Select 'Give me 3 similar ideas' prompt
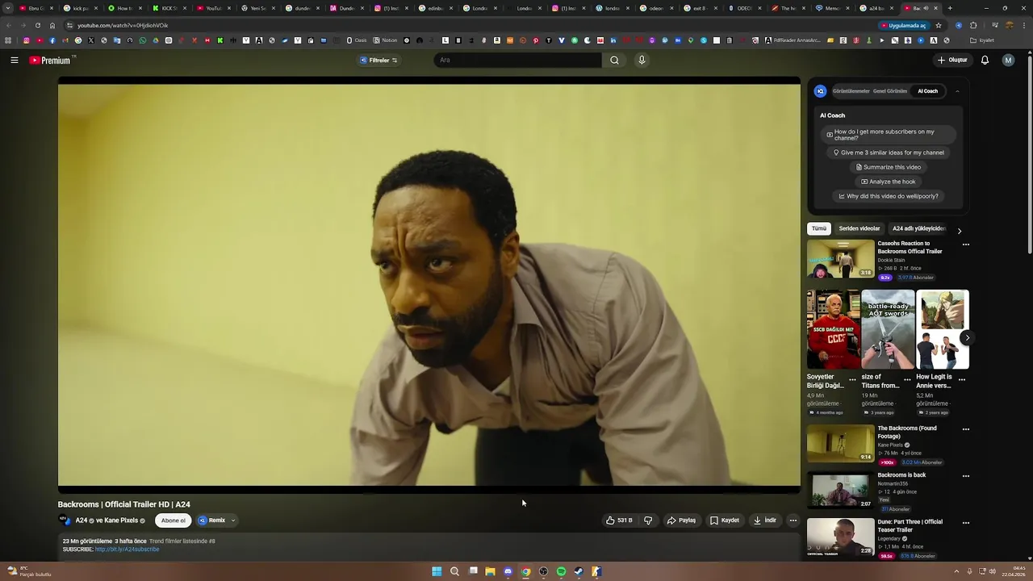This screenshot has width=1033, height=581. coord(889,153)
